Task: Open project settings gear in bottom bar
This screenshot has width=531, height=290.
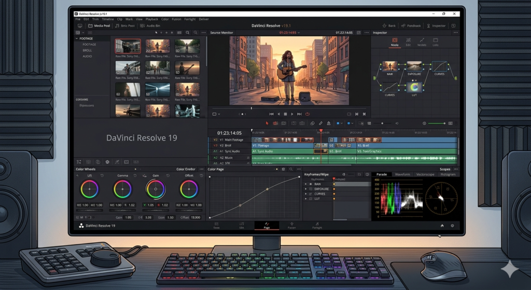Action: click(452, 226)
